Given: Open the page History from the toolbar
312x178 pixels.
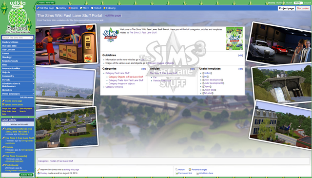Looking at the screenshot, I should tap(61, 8).
